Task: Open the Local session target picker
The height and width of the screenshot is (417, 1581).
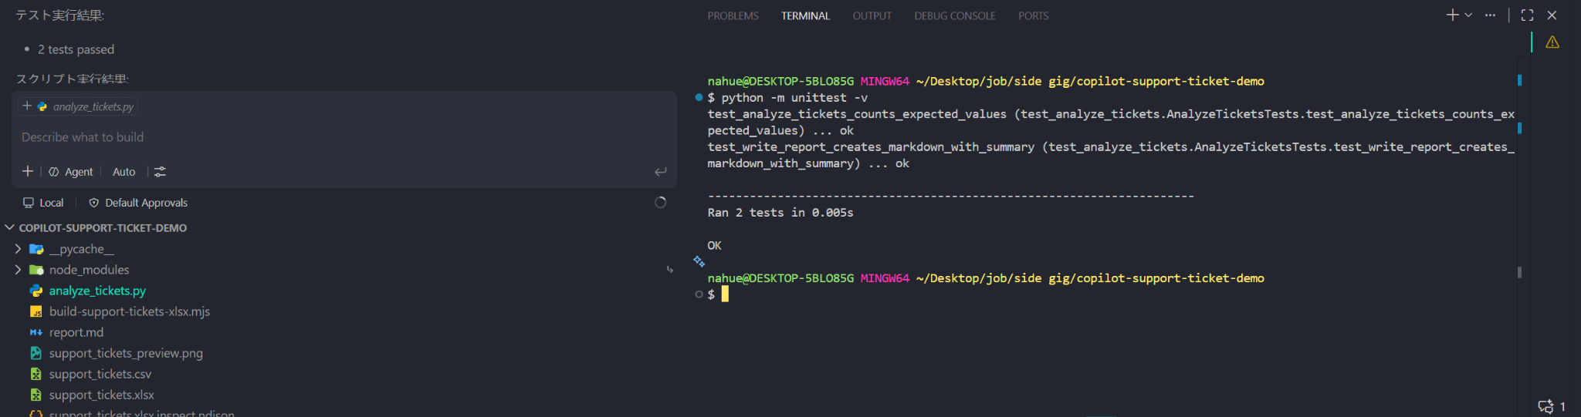Action: tap(43, 203)
